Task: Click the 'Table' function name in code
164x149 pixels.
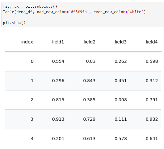Action: pos(8,12)
